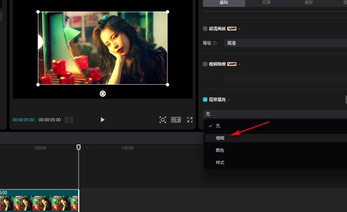Select 模糊 from the background fill list
The height and width of the screenshot is (212, 347).
[220, 138]
